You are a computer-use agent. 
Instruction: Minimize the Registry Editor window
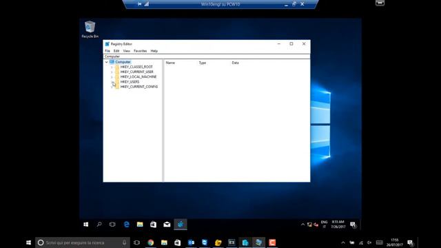[x=278, y=44]
